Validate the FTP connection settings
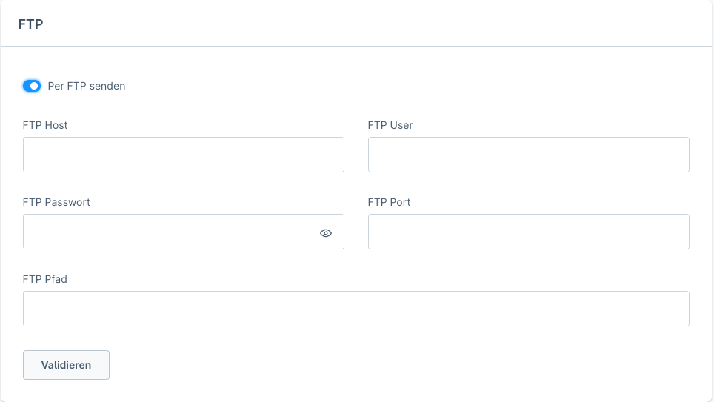 tap(66, 365)
